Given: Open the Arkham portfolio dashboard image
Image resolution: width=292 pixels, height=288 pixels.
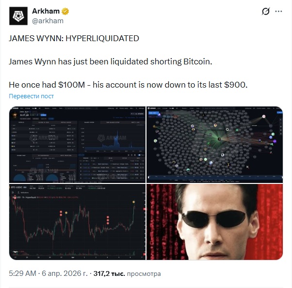Looking at the screenshot, I should coord(77,145).
